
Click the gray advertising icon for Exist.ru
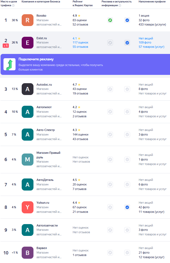pyautogui.click(x=110, y=43)
